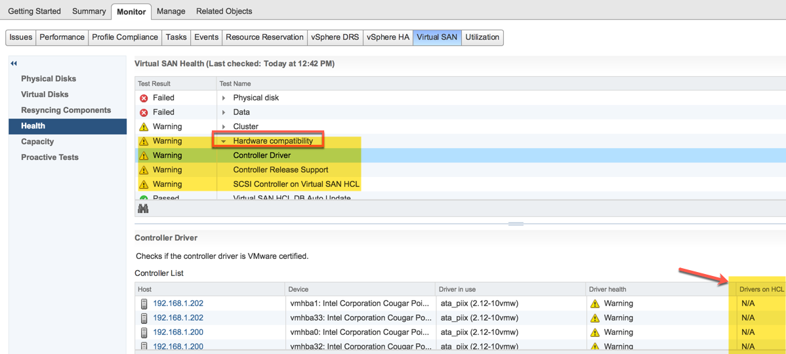Viewport: 786px width, 354px height.
Task: Open the Performance tab
Action: pos(62,37)
